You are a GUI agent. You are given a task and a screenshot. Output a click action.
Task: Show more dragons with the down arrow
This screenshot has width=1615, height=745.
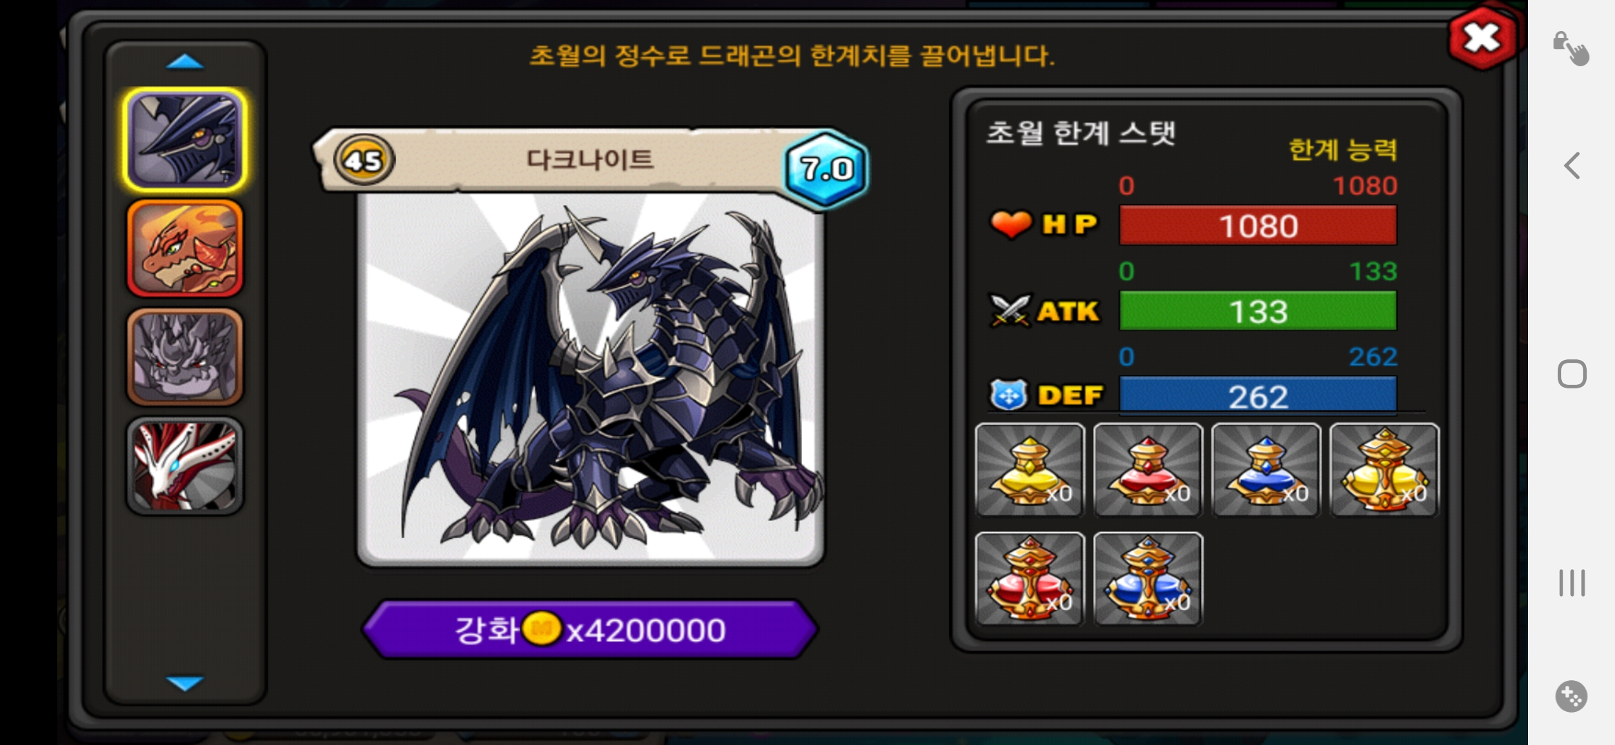tap(184, 683)
